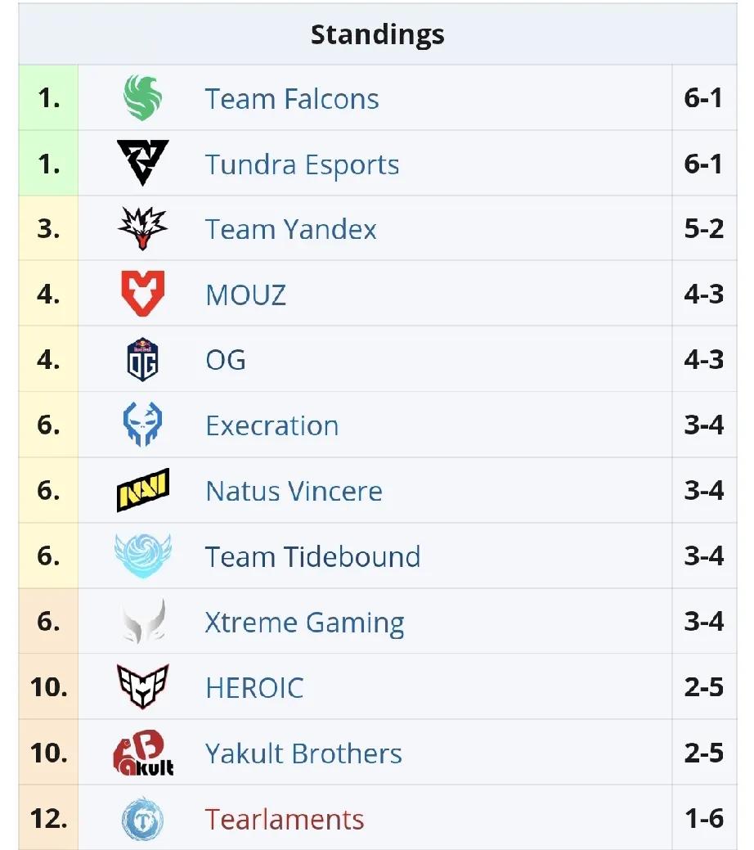Click the Tundra Esports black logo
Image resolution: width=754 pixels, height=850 pixels.
pos(143,164)
